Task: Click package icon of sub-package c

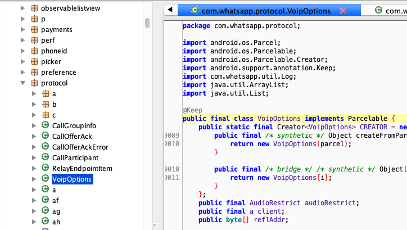Action: click(x=46, y=115)
